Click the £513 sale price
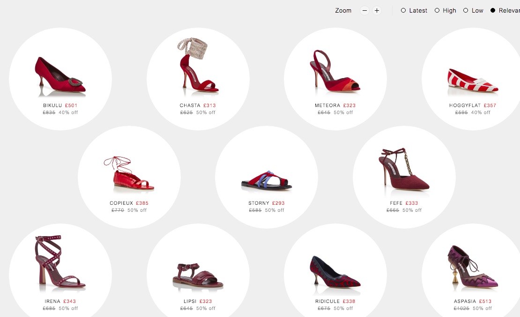Screen dimensions: 520x317 tap(485, 302)
